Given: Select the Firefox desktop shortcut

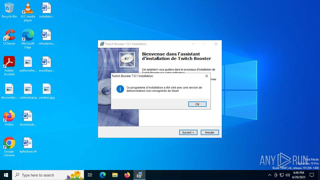Looking at the screenshot, I should coord(9,118).
